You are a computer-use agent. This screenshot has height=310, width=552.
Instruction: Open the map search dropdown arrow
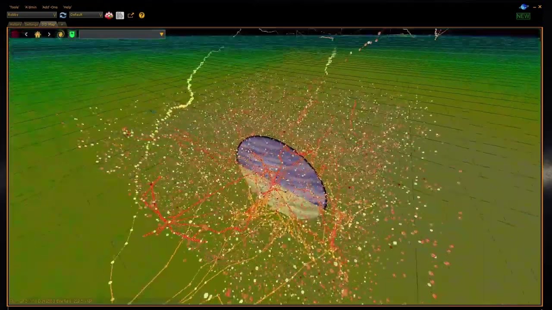pyautogui.click(x=162, y=34)
